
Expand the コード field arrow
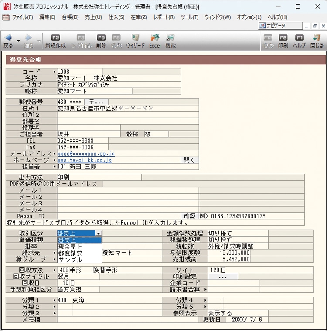click(54, 72)
